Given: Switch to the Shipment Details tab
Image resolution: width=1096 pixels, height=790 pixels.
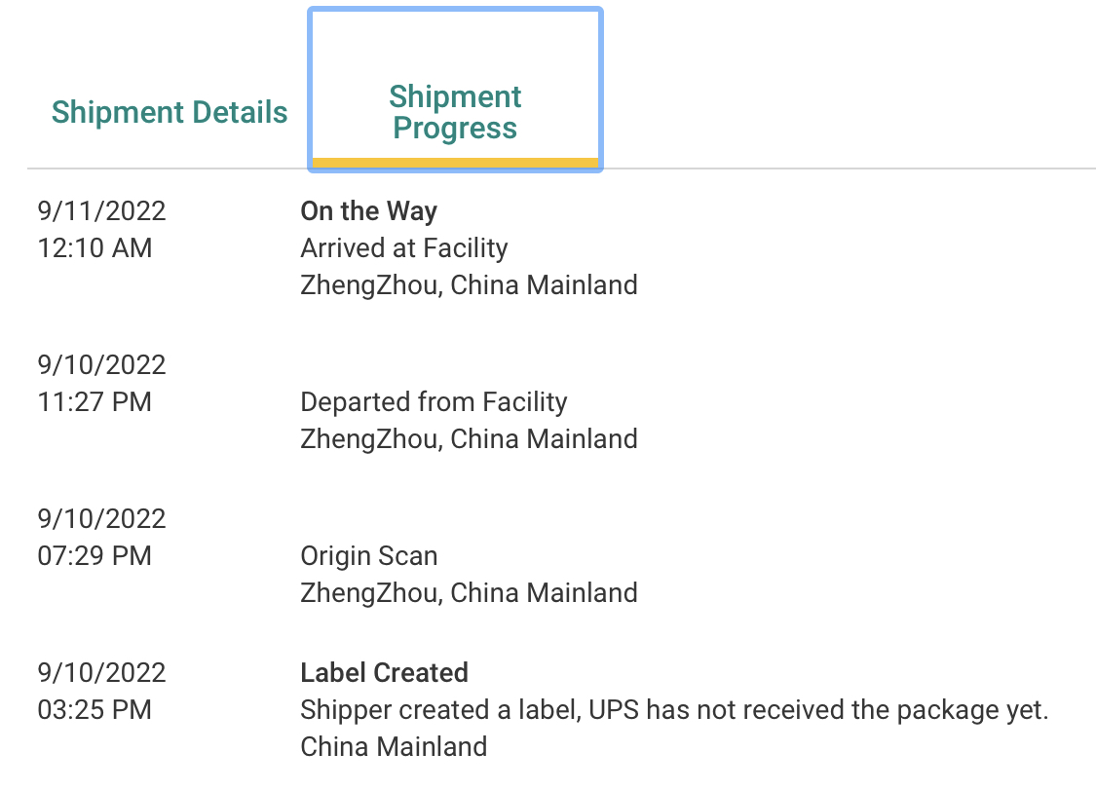Looking at the screenshot, I should 170,112.
